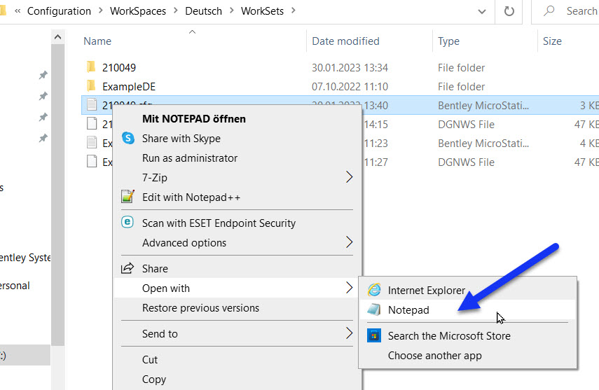Click the ESET Endpoint Security icon
This screenshot has height=390, width=599.
click(x=128, y=223)
